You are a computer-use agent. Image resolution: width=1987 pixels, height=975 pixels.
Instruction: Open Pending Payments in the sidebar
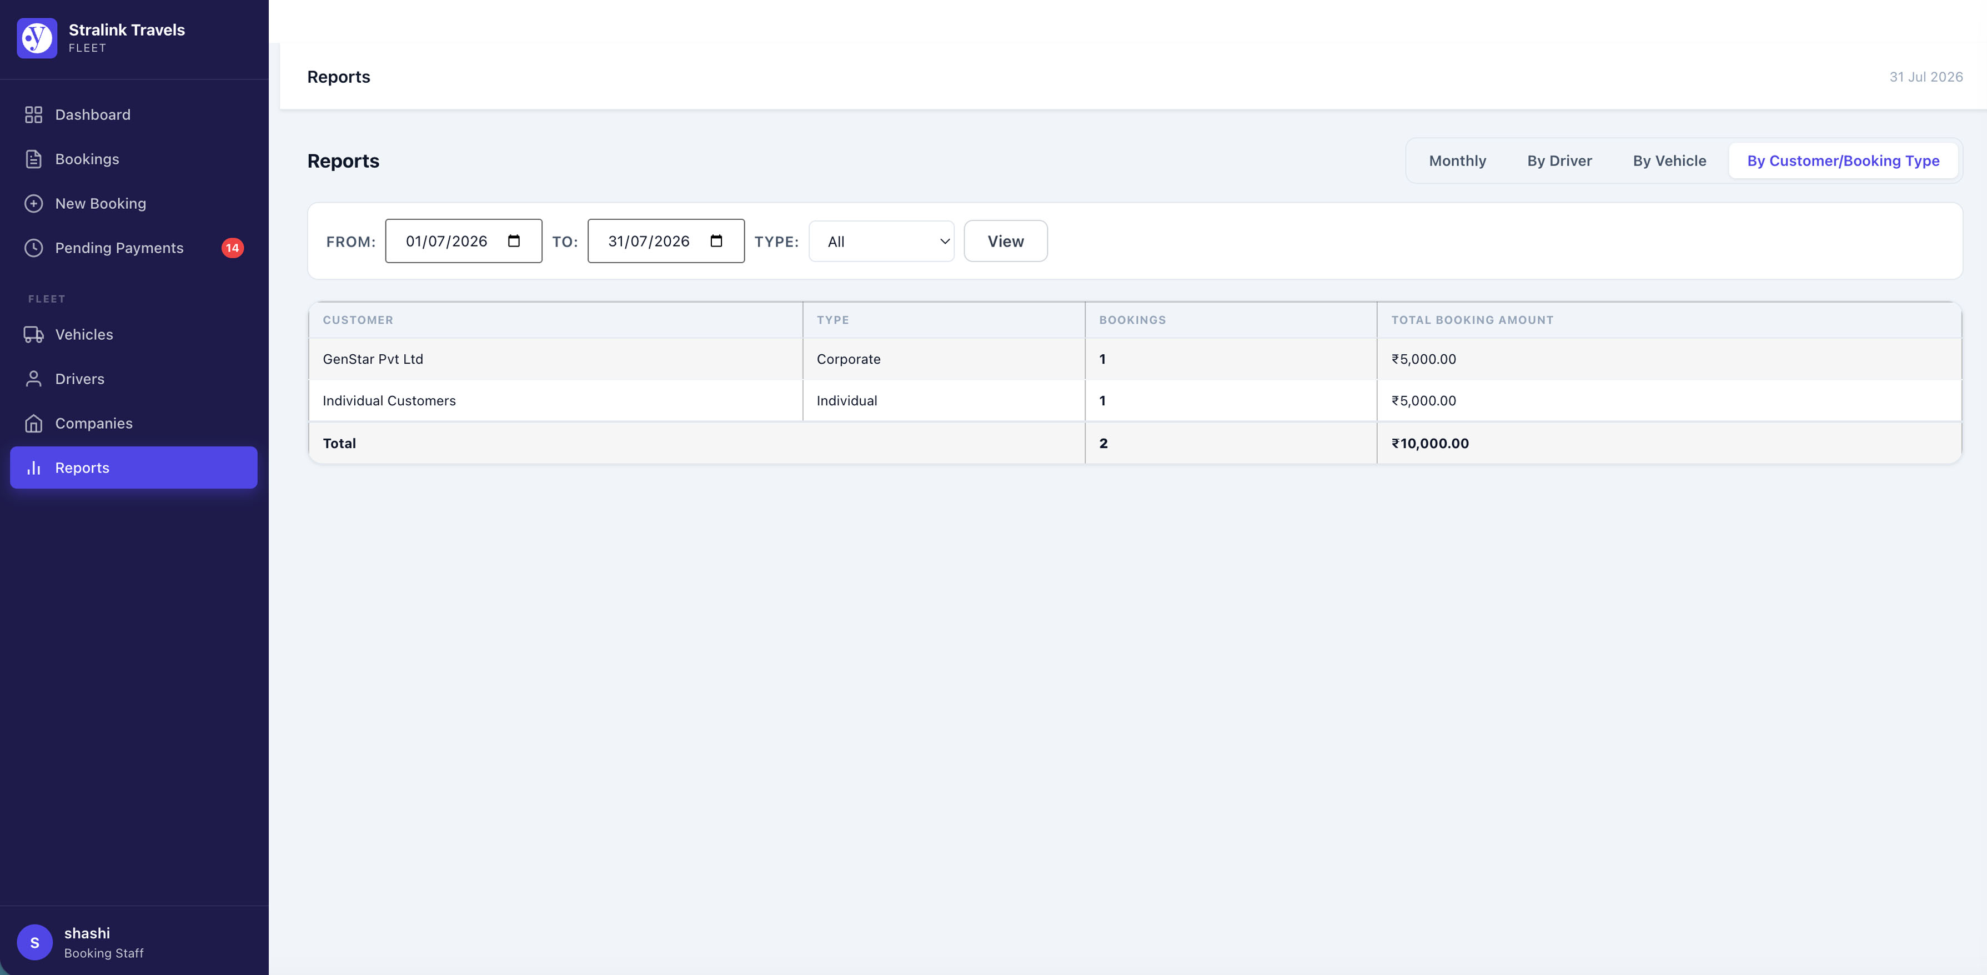coord(133,248)
